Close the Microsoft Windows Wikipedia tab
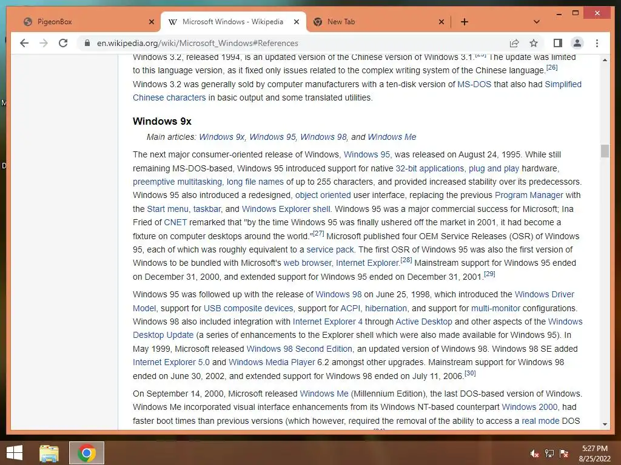This screenshot has height=465, width=621. 296,22
